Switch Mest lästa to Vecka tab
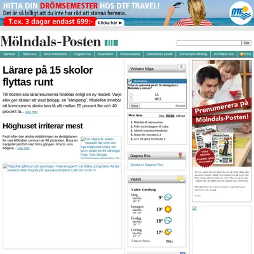The image size is (254, 254). point(170,116)
